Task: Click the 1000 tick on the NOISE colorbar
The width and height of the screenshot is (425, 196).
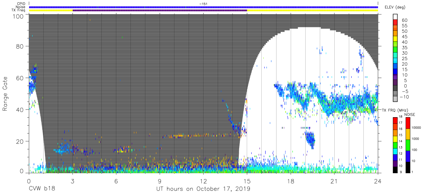Action: click(416, 139)
